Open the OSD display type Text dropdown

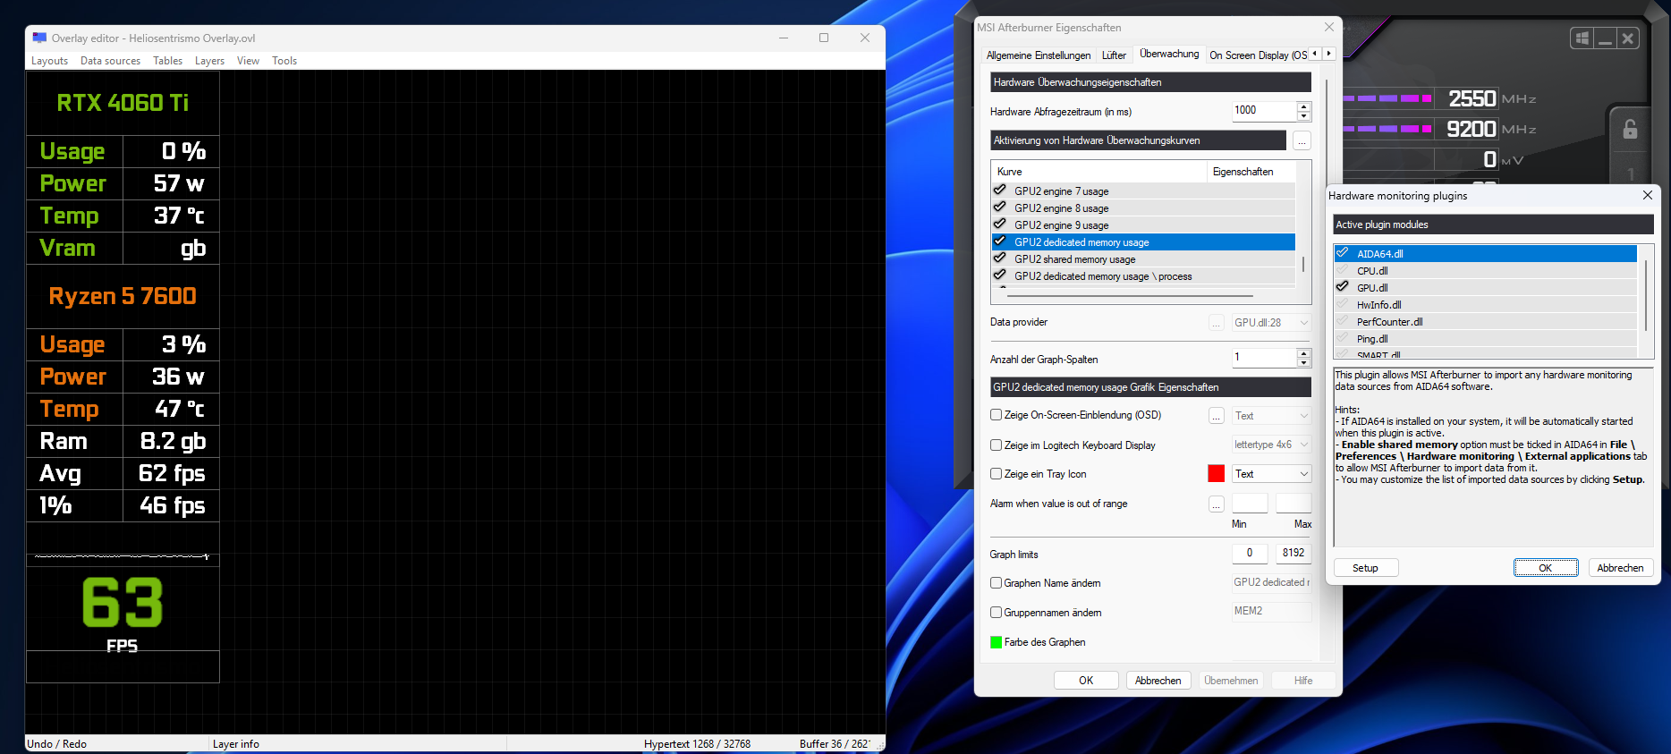(x=1272, y=416)
